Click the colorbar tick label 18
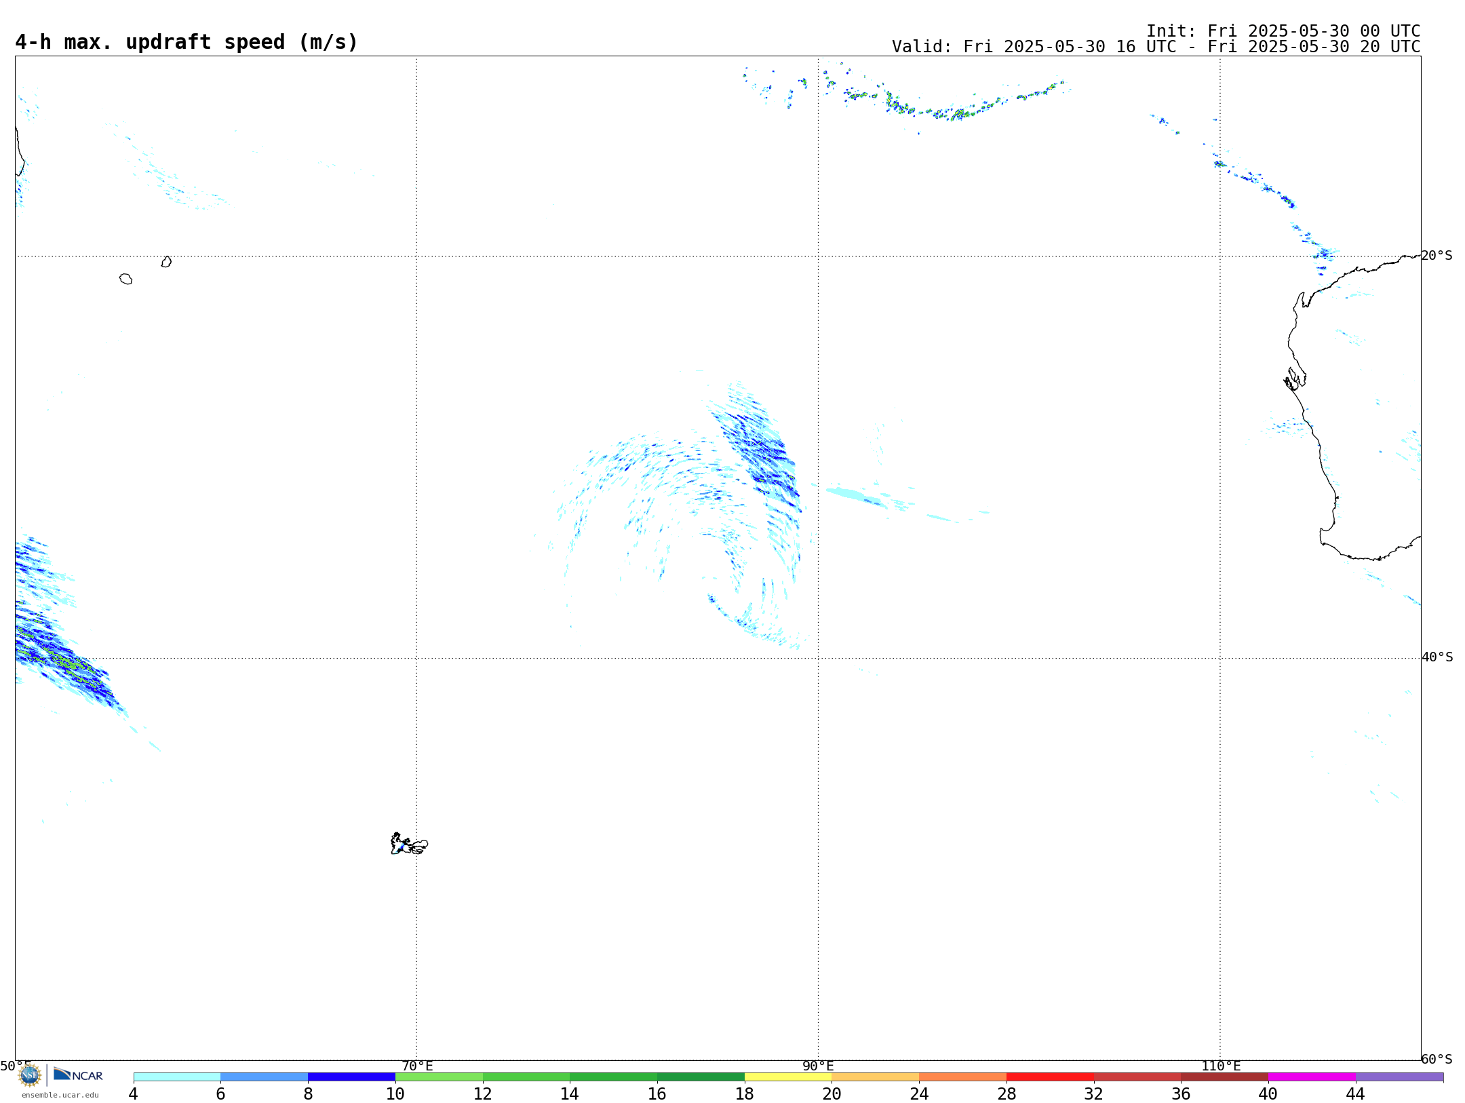The height and width of the screenshot is (1103, 1465). point(745,1094)
